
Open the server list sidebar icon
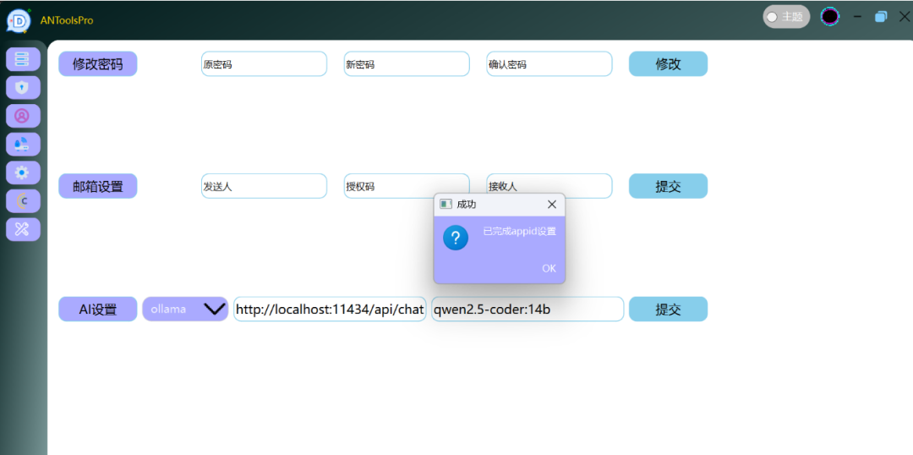[x=23, y=59]
